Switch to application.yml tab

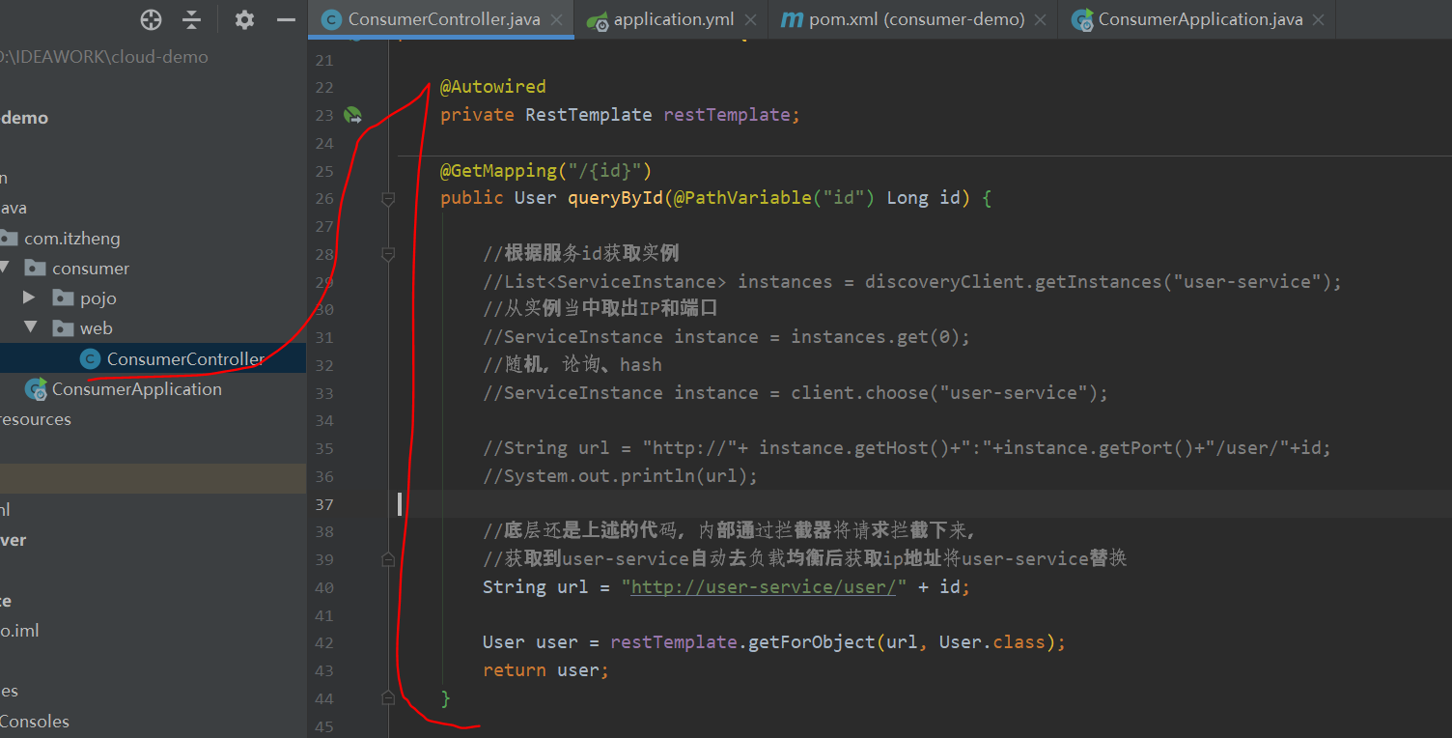tap(674, 19)
